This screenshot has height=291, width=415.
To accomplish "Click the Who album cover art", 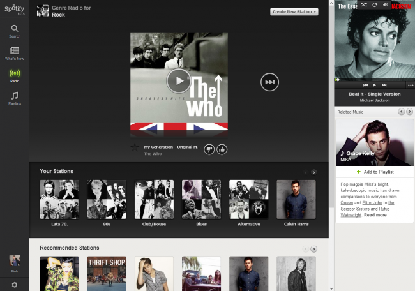I will [x=179, y=85].
